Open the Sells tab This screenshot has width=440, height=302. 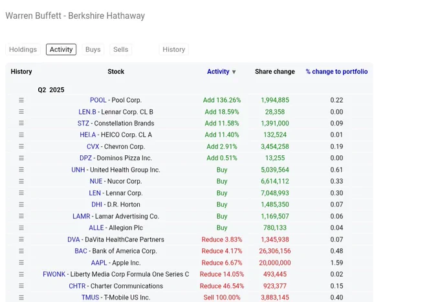pos(120,49)
